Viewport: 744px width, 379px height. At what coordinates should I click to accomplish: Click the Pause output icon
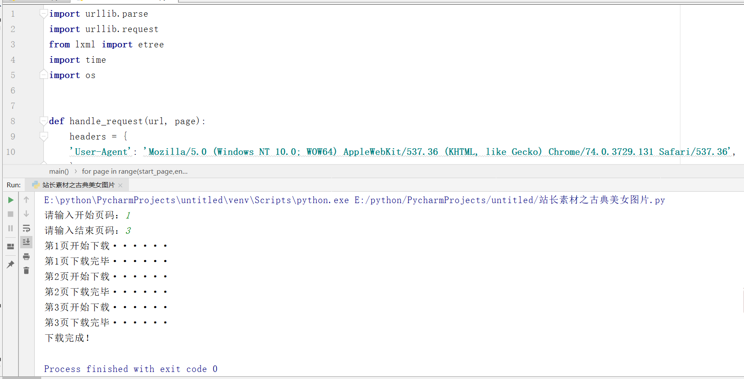(11, 228)
